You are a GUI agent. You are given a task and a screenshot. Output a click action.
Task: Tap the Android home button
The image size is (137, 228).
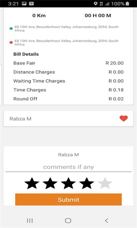(68, 220)
